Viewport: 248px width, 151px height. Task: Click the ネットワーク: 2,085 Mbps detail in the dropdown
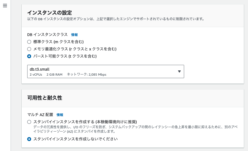pyautogui.click(x=87, y=75)
